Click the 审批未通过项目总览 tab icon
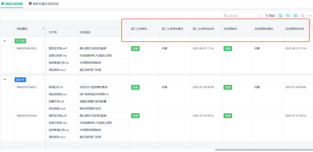This screenshot has width=313, height=152. pyautogui.click(x=30, y=4)
